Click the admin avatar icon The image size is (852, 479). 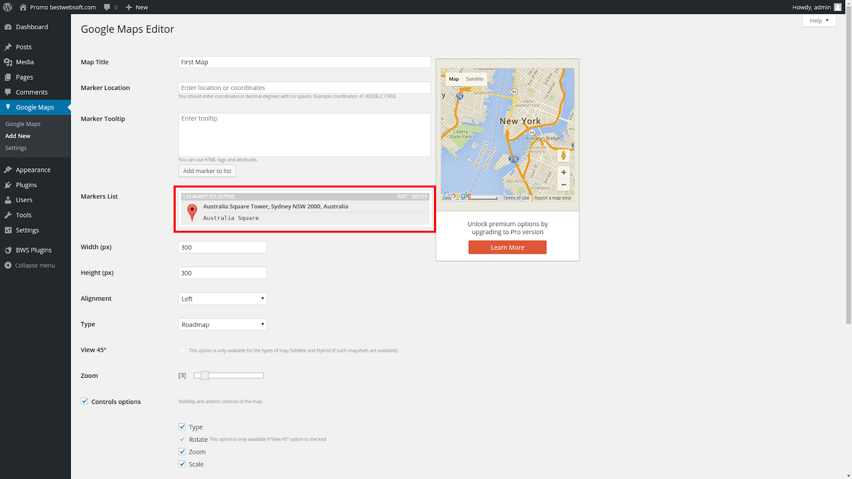coord(838,7)
